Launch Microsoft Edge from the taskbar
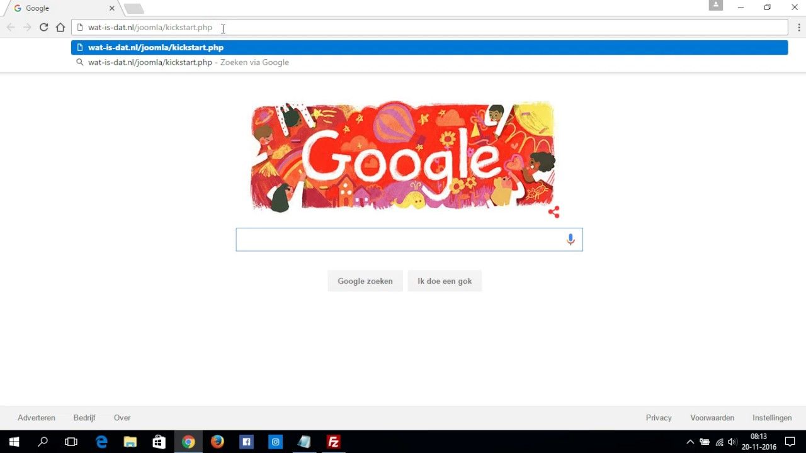The width and height of the screenshot is (806, 453). click(x=101, y=442)
